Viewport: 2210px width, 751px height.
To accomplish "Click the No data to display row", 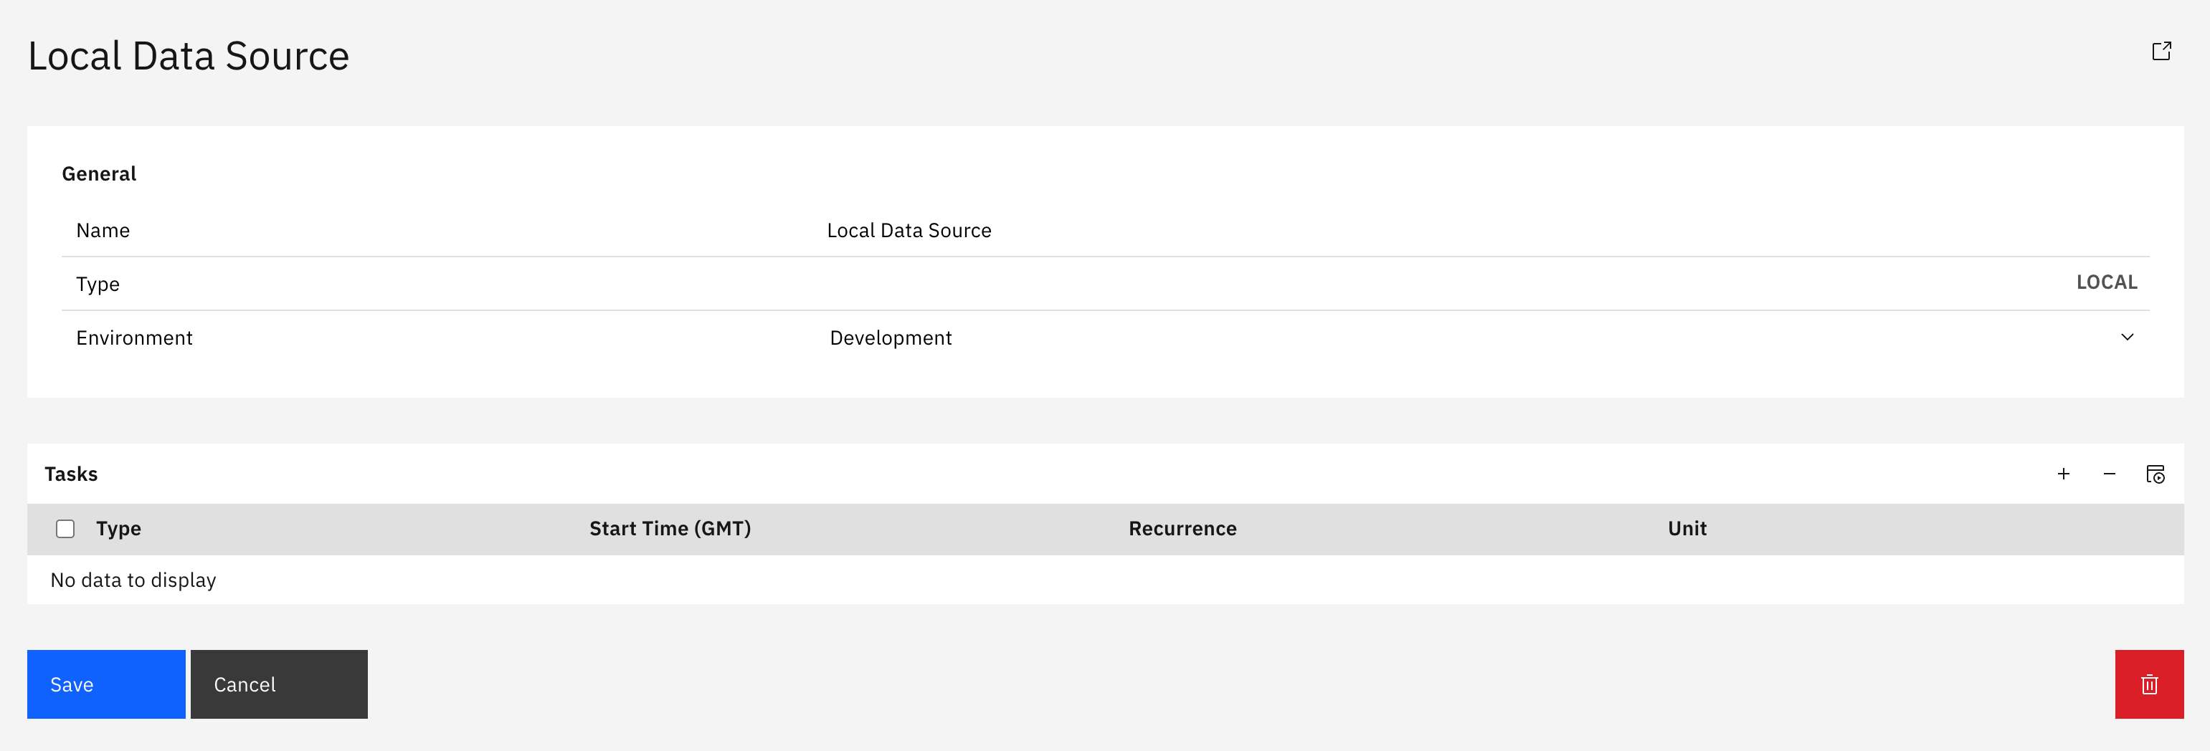I will pyautogui.click(x=133, y=580).
